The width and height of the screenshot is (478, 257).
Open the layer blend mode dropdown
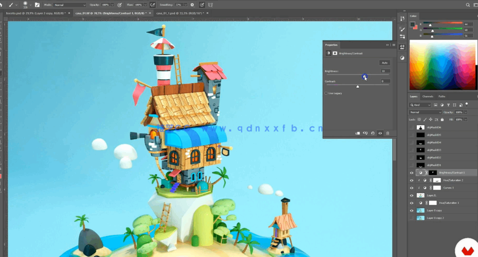click(425, 112)
